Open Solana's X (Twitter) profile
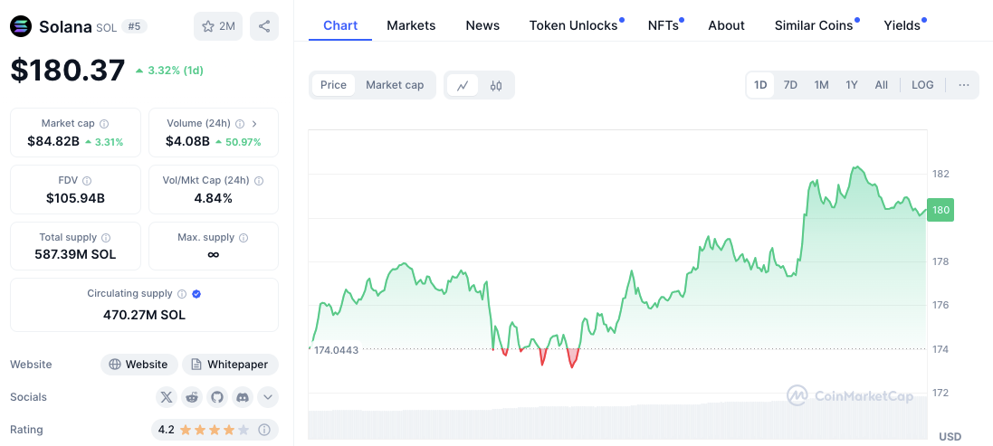The width and height of the screenshot is (993, 446). [x=166, y=397]
